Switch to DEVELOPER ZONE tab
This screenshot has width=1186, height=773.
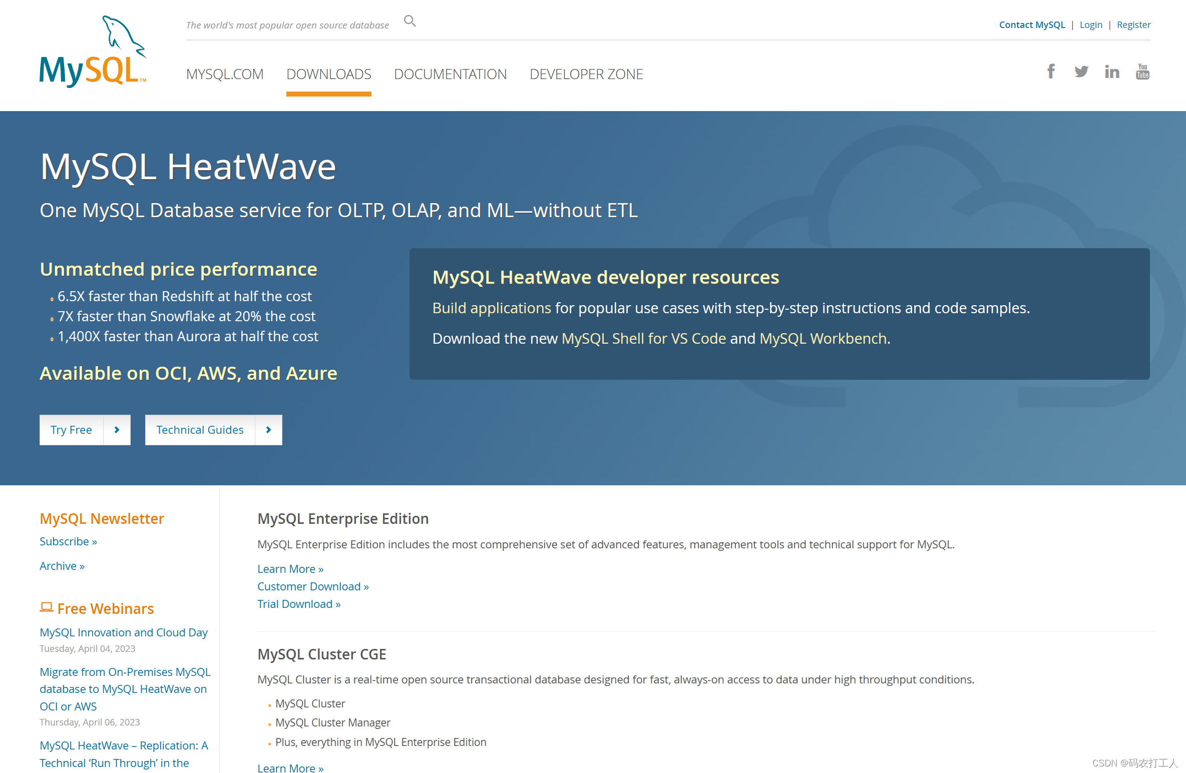pyautogui.click(x=586, y=74)
